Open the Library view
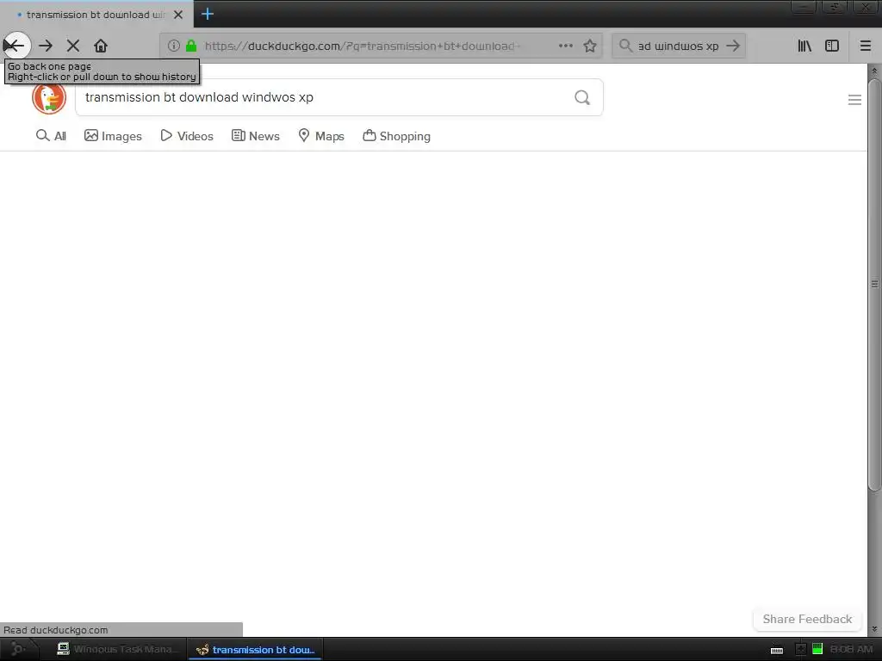Image resolution: width=882 pixels, height=661 pixels. [x=804, y=46]
